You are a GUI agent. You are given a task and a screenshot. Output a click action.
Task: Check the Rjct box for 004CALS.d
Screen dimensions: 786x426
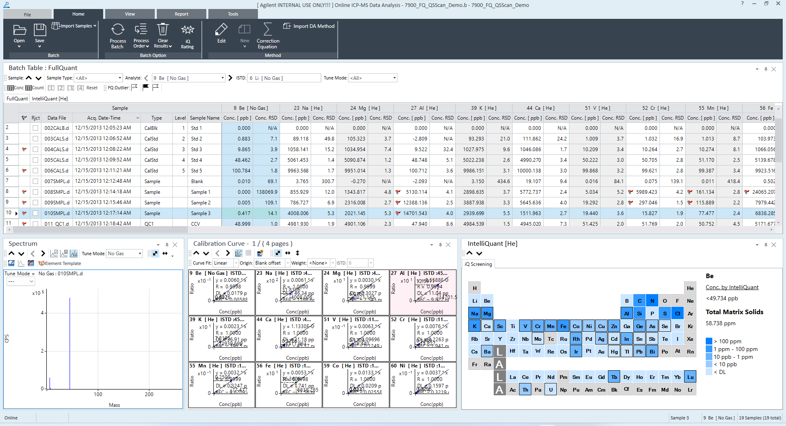(36, 150)
